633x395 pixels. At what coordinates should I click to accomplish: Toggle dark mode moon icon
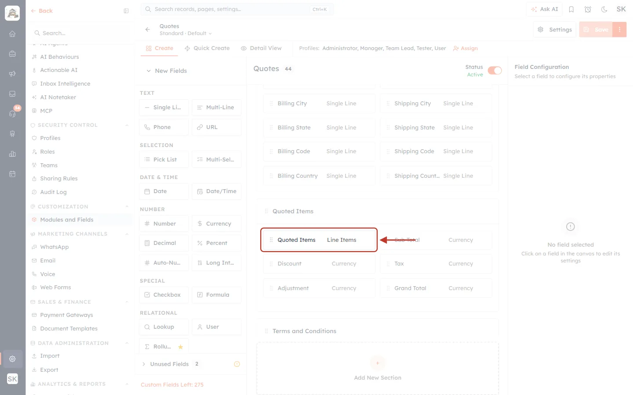pos(604,9)
